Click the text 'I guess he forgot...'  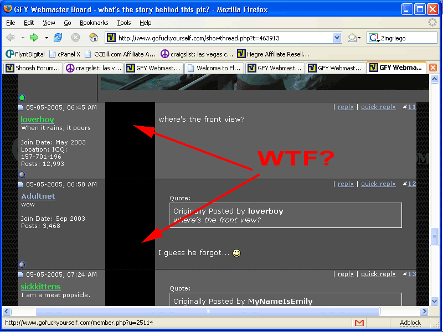194,253
